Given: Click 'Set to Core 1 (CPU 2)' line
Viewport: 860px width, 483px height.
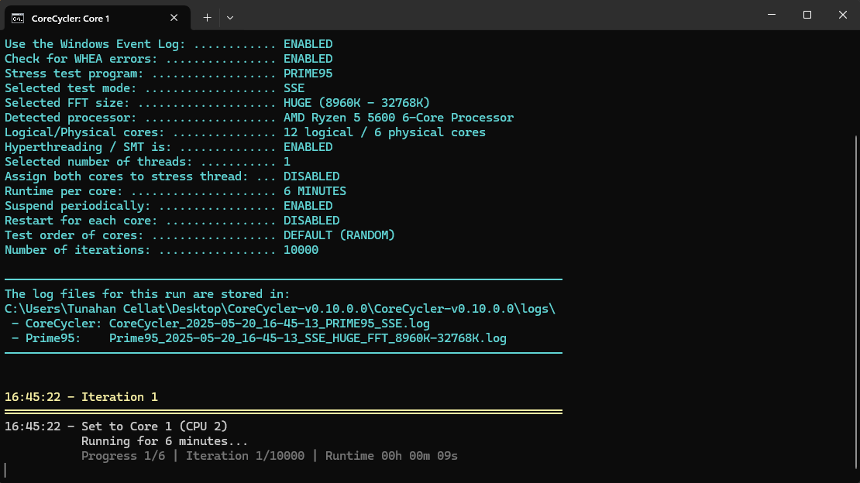Looking at the screenshot, I should (x=154, y=426).
